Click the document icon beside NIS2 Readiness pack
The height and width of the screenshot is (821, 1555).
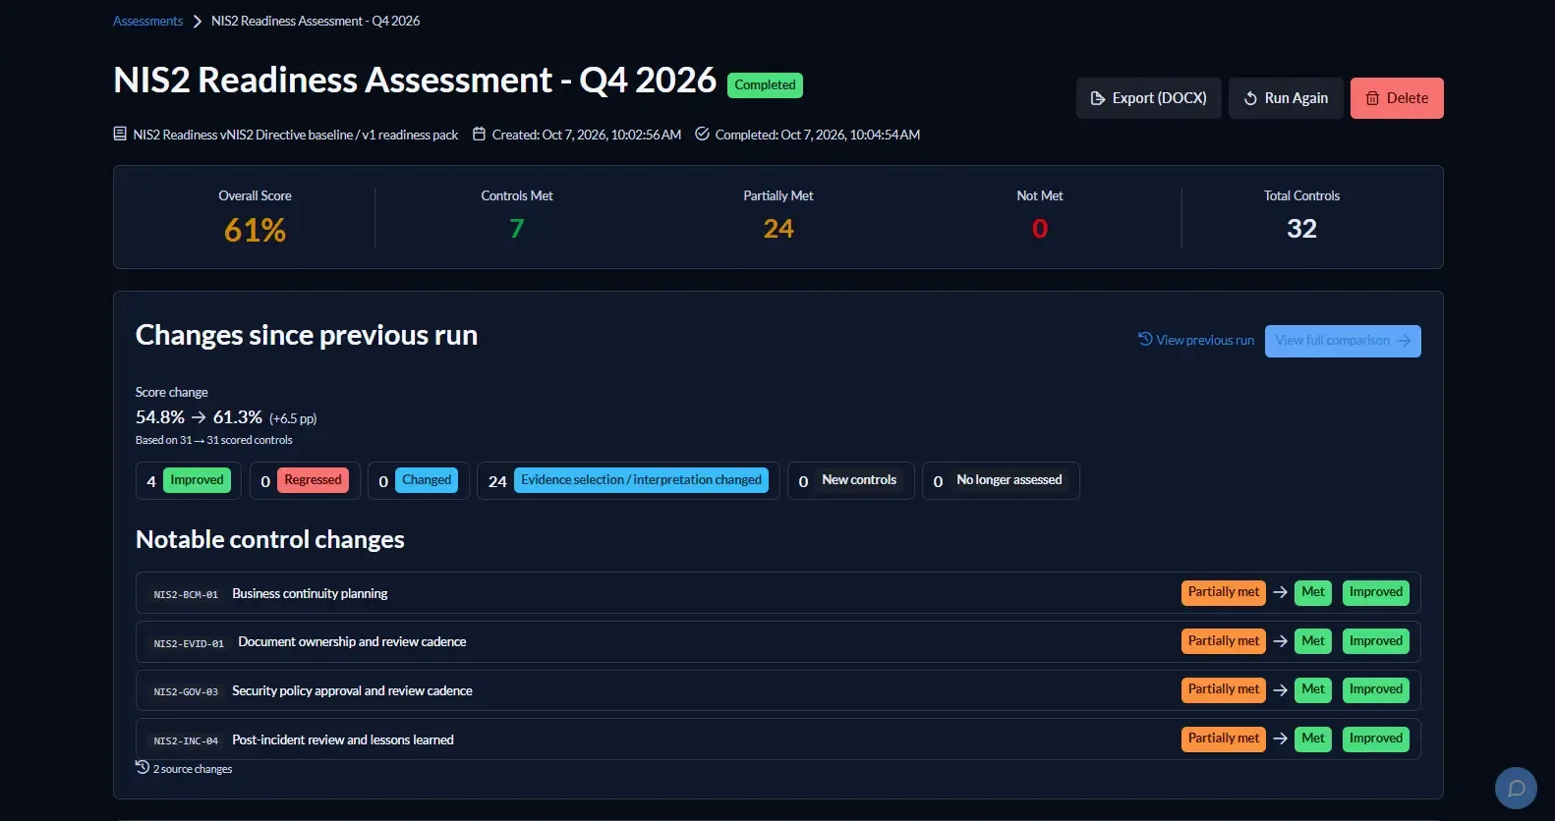pyautogui.click(x=120, y=134)
